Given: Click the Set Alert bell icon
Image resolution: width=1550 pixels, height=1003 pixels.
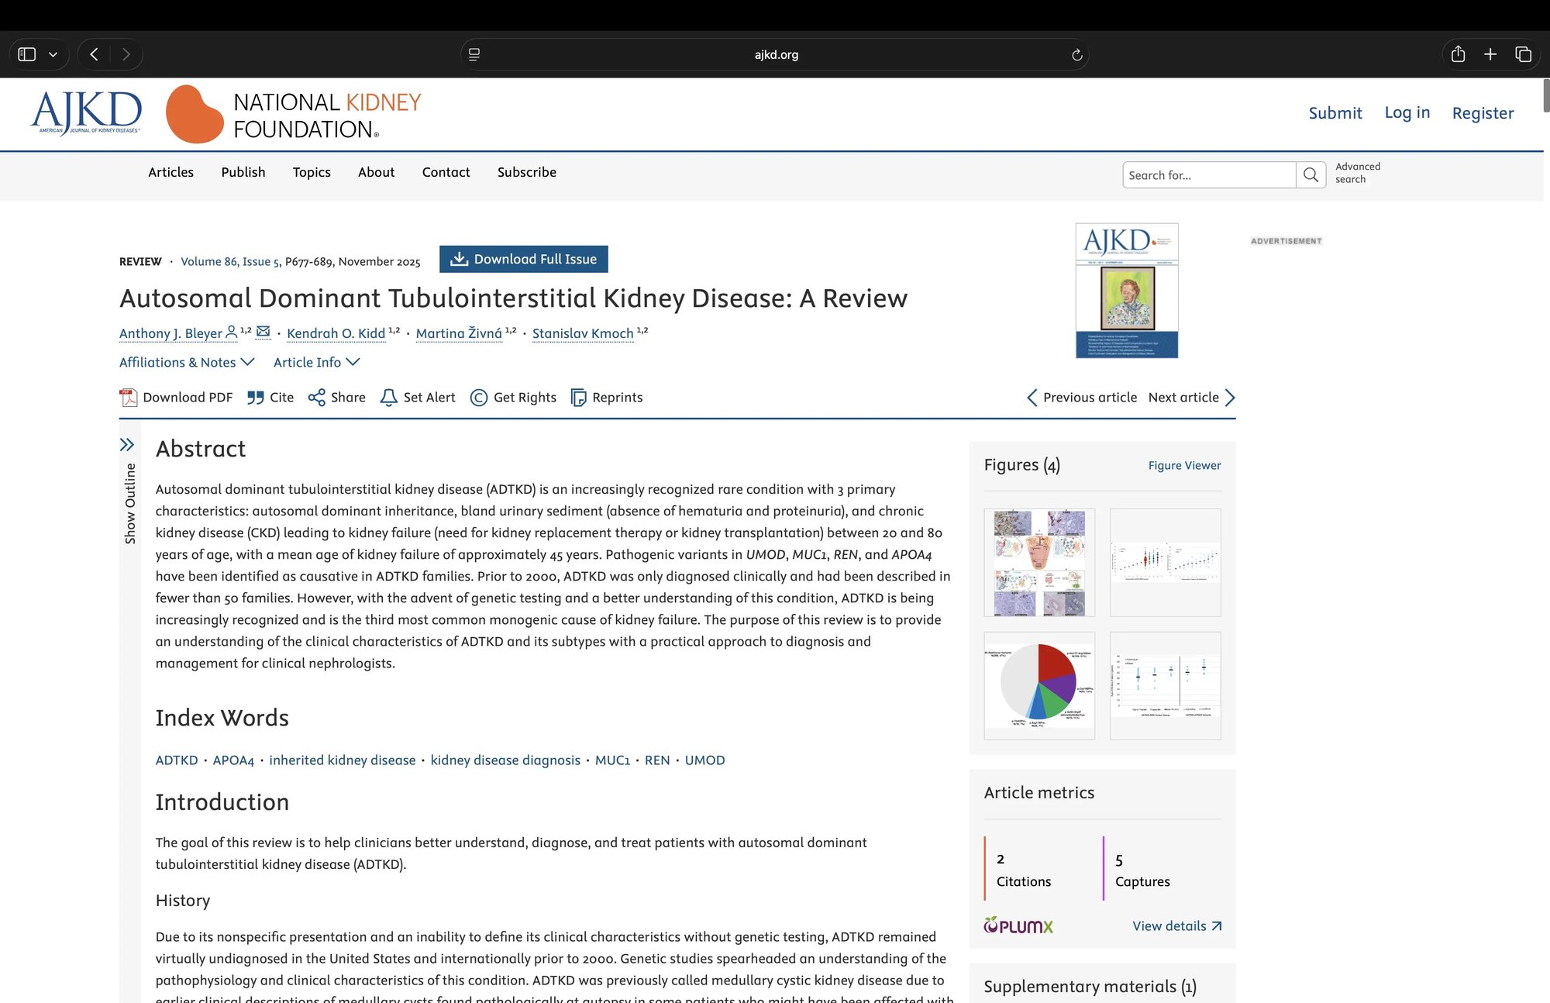Looking at the screenshot, I should click(x=389, y=398).
